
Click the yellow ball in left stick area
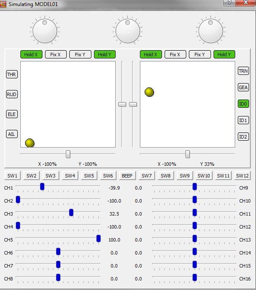click(29, 143)
